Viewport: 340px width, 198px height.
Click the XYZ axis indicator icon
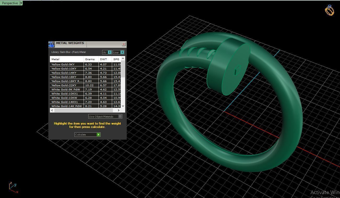click(14, 188)
